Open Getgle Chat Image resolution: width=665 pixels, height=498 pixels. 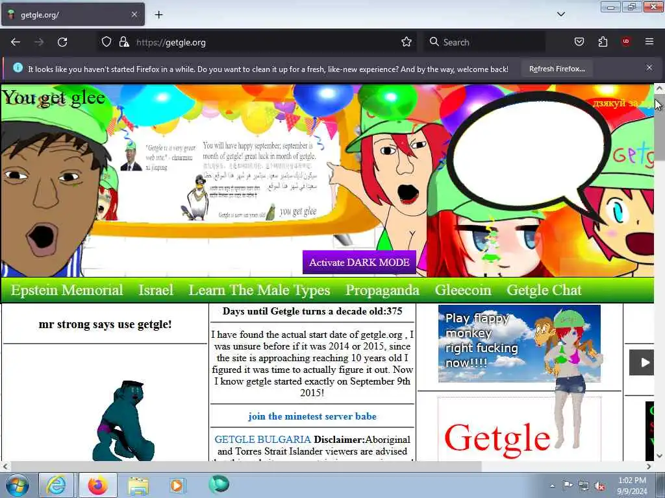(x=544, y=290)
